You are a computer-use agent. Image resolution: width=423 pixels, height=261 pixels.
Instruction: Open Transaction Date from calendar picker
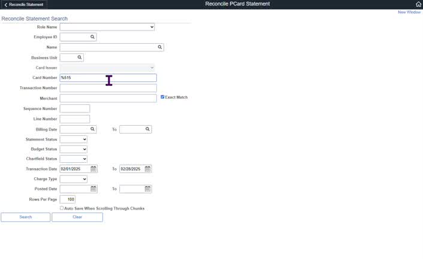[93, 169]
